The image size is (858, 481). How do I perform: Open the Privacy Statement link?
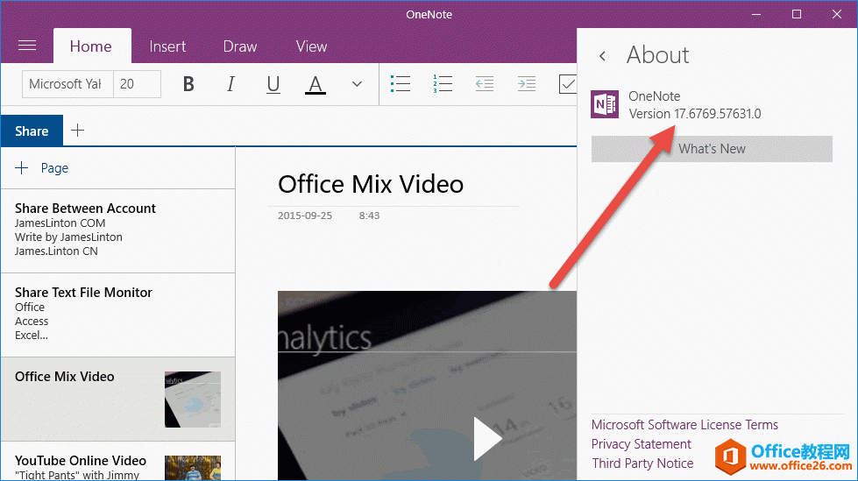642,444
